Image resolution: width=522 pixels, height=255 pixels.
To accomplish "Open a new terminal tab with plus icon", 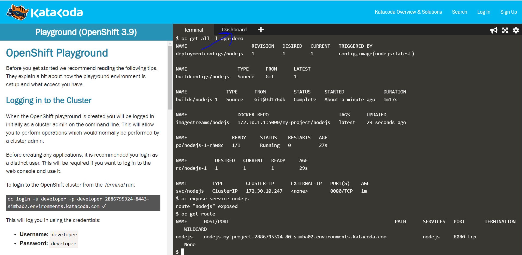I will coord(261,29).
